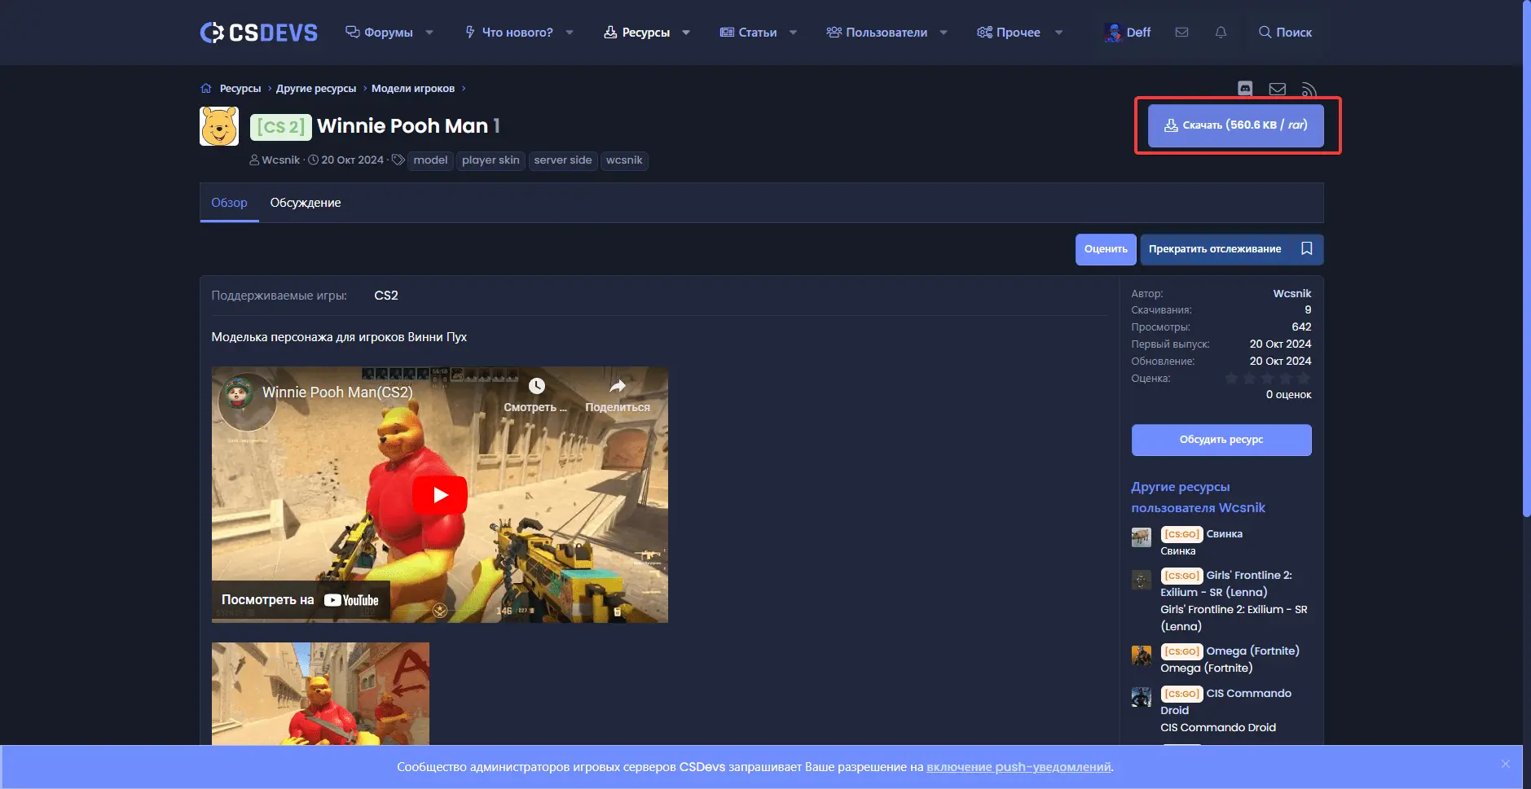The width and height of the screenshot is (1531, 789).
Task: Click the breadcrumb home icon
Action: click(206, 89)
